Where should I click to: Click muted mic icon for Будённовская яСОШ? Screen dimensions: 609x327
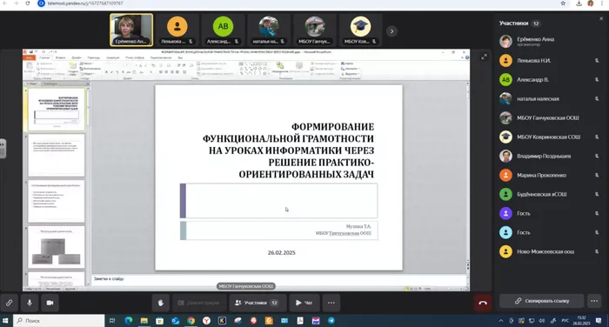[x=597, y=194]
